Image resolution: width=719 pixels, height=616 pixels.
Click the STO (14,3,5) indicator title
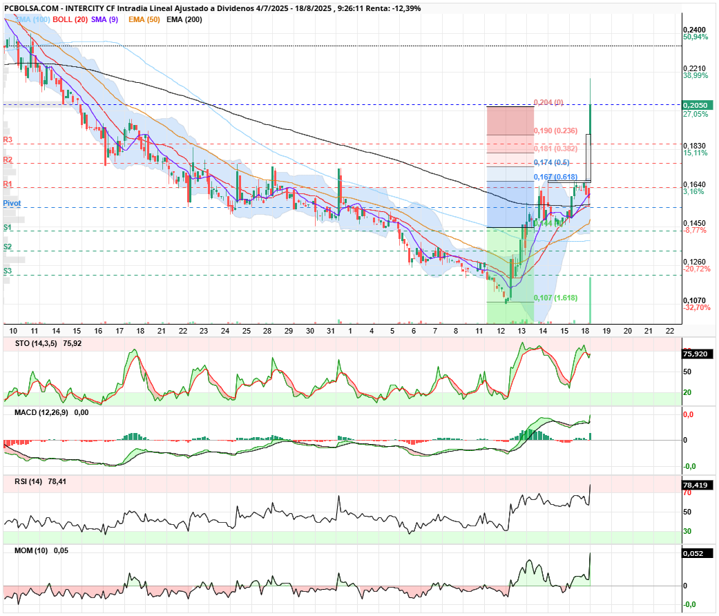pyautogui.click(x=36, y=343)
